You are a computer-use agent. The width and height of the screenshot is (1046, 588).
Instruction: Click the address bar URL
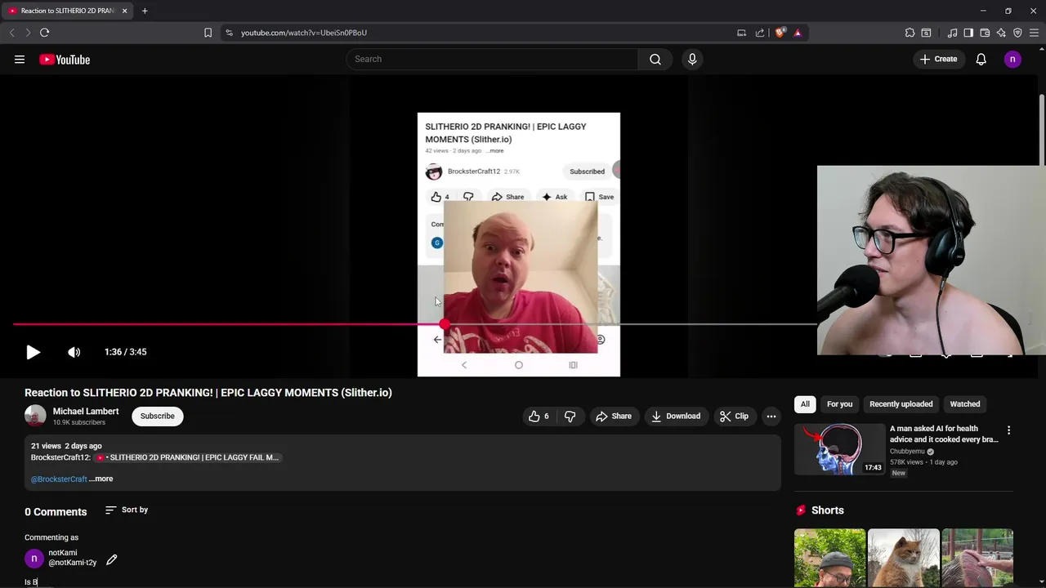[x=304, y=33]
